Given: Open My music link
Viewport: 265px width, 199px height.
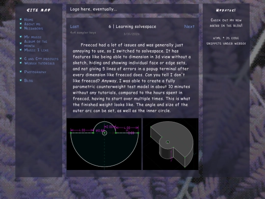Looking at the screenshot, I should click(x=32, y=37).
